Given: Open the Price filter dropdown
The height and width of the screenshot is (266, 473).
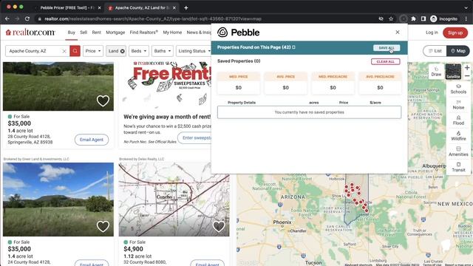Looking at the screenshot, I should [x=93, y=51].
